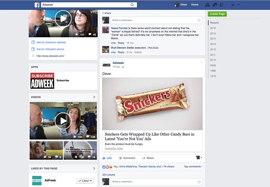Viewport: 270px width, 187px height.
Task: Jump to Recent in the timeline
Action: [214, 23]
